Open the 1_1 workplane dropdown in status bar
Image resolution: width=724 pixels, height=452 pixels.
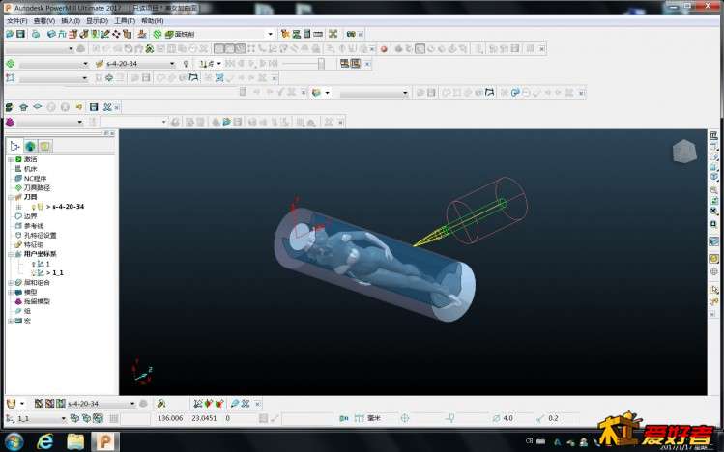[x=63, y=418]
